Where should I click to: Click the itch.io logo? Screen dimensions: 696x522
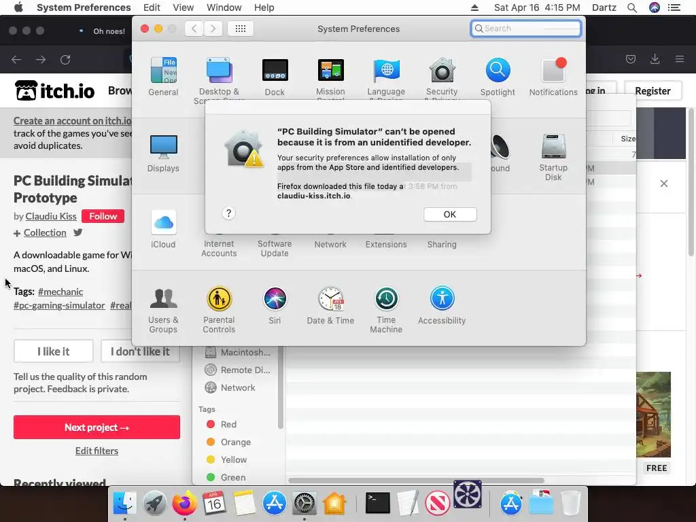pyautogui.click(x=54, y=90)
